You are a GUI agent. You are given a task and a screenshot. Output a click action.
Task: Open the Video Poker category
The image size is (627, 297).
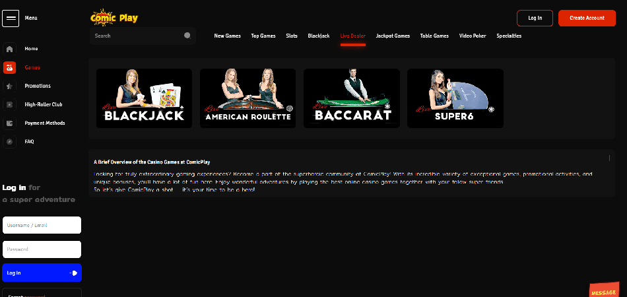tap(473, 36)
